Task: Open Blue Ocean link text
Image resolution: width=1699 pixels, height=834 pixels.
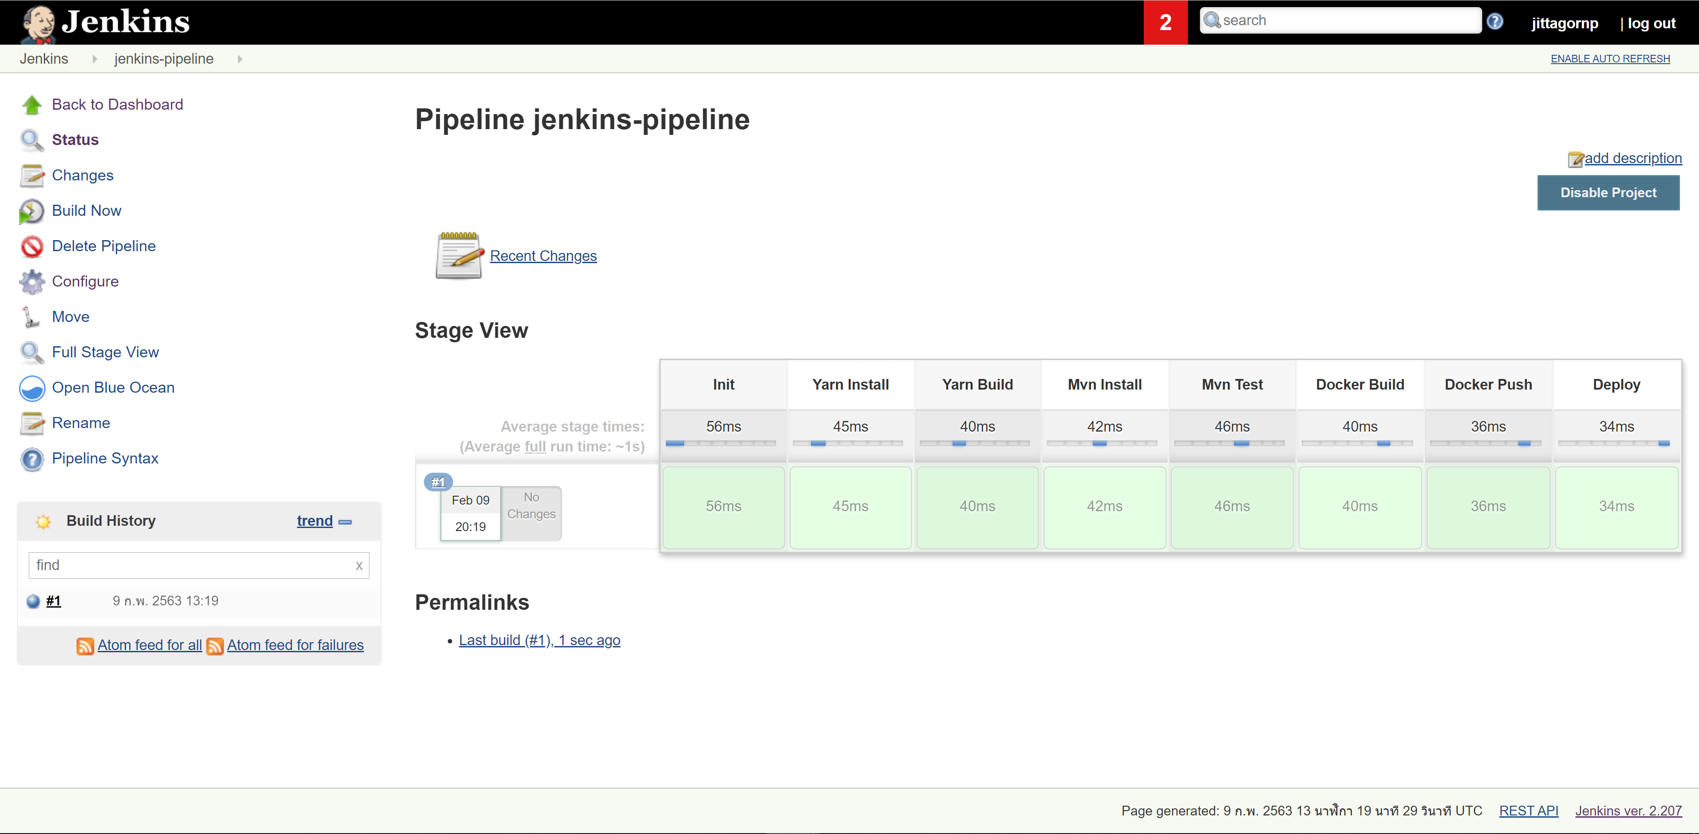Action: point(113,388)
